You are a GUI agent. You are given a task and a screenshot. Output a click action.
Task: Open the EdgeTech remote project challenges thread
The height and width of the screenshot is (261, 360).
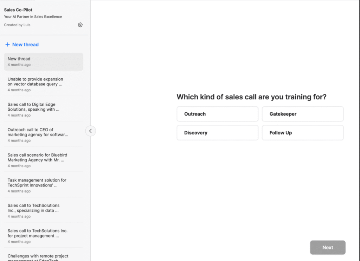[43, 257]
